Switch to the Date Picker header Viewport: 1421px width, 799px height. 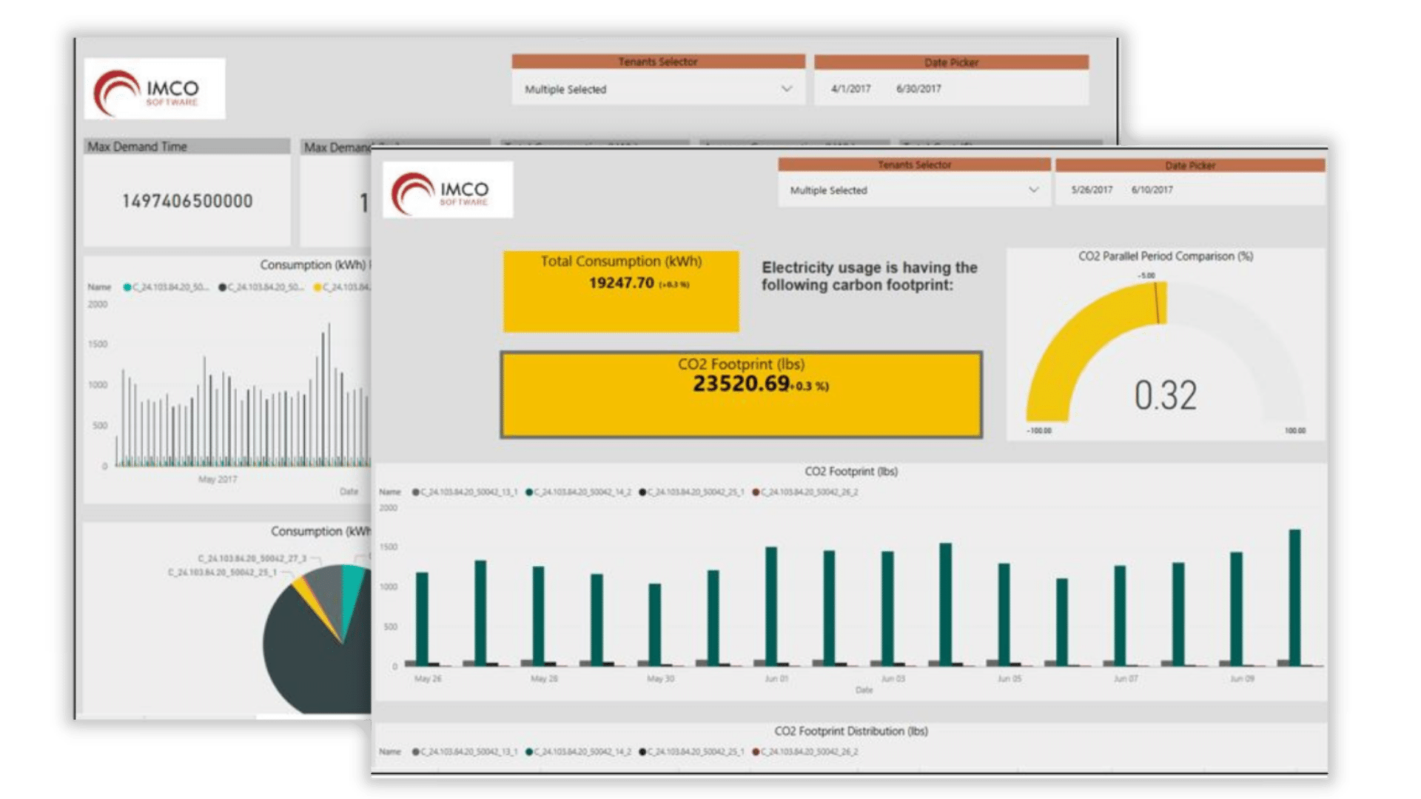[x=1189, y=165]
